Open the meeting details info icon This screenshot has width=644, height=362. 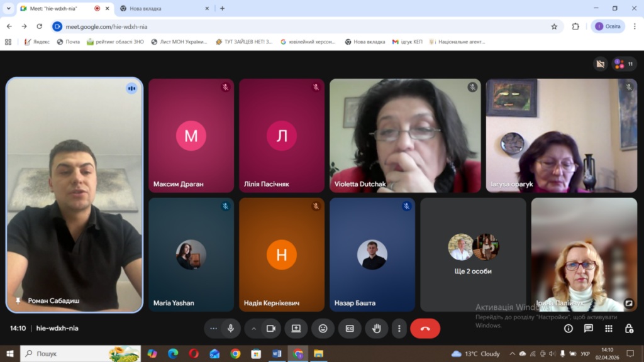[x=569, y=328]
